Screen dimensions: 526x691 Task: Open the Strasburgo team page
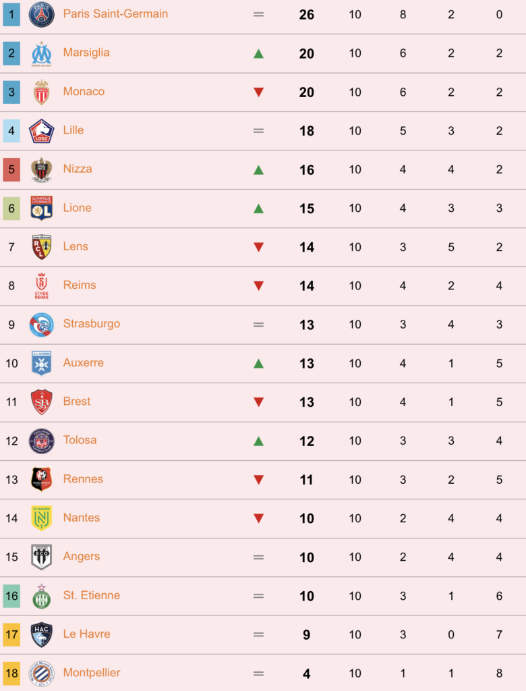click(x=92, y=324)
